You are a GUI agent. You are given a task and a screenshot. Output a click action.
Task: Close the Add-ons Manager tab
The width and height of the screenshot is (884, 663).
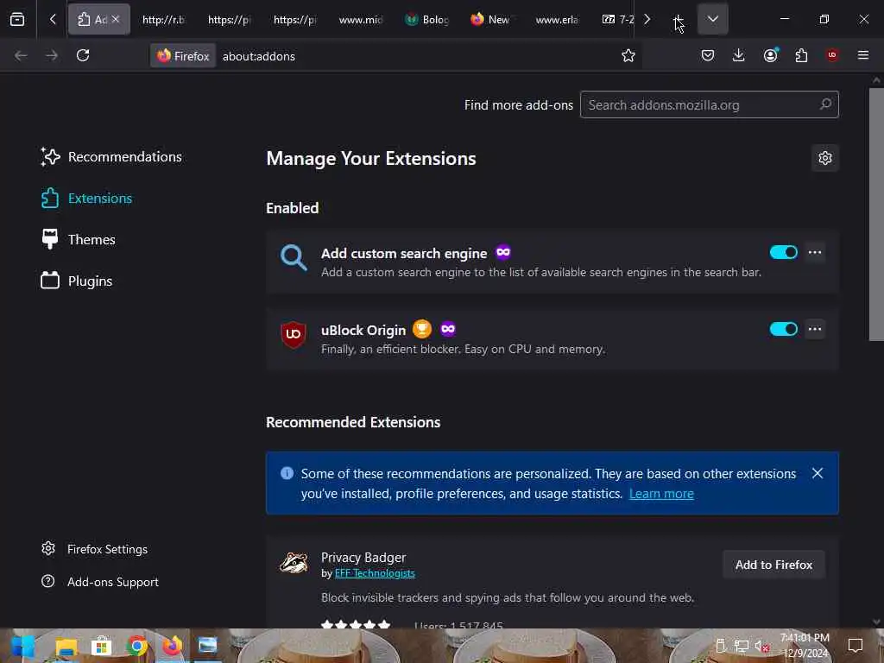[x=116, y=19]
